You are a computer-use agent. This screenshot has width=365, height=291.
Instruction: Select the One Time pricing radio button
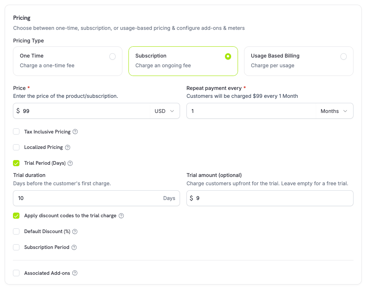pos(112,56)
